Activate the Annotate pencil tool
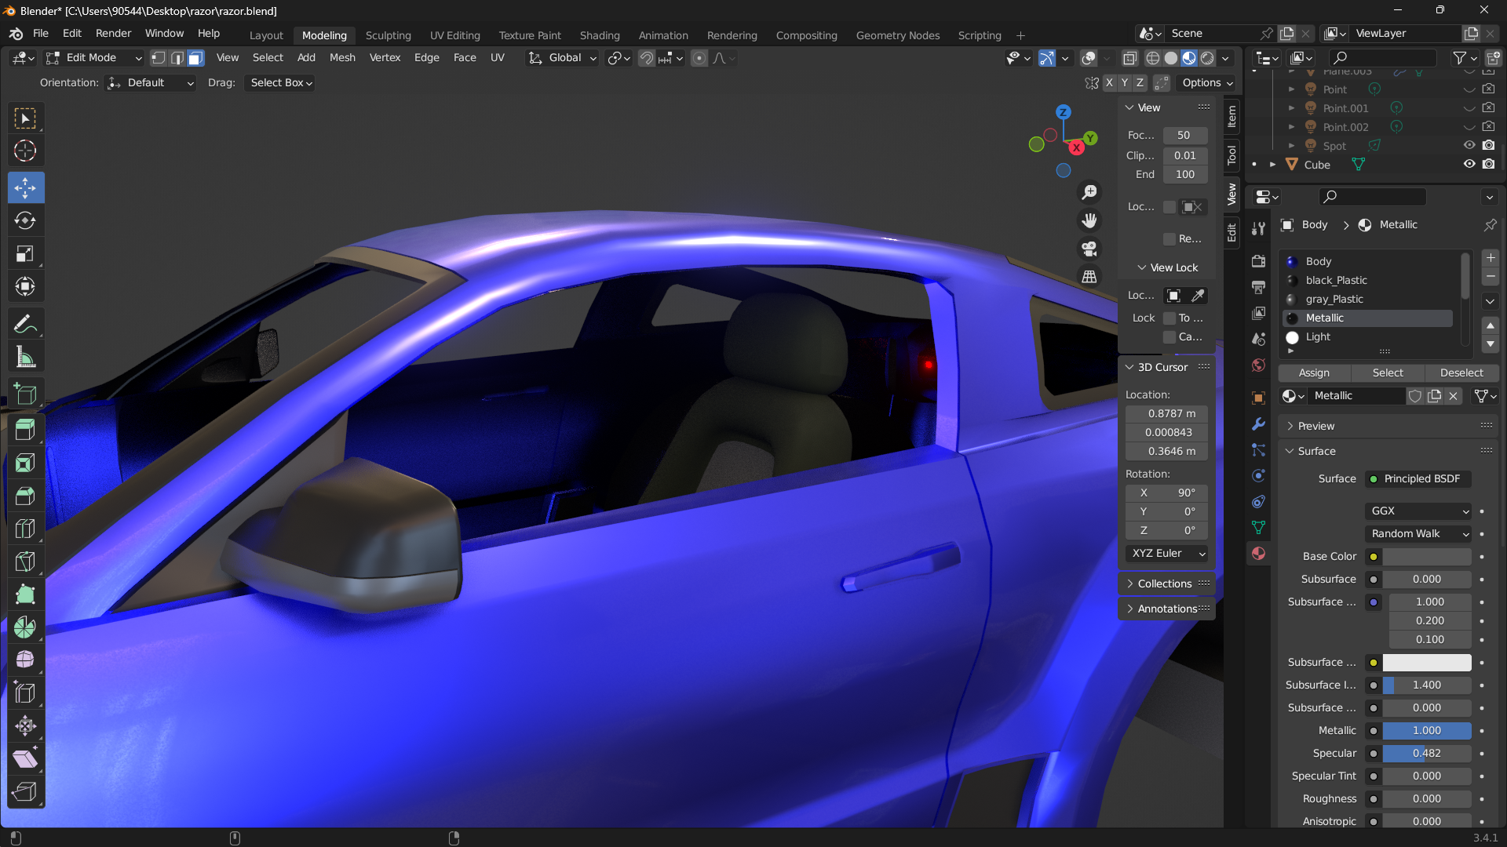The image size is (1507, 847). [25, 324]
